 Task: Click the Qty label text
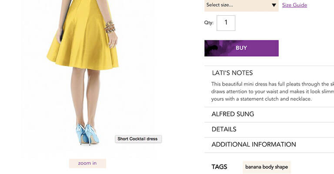(209, 23)
